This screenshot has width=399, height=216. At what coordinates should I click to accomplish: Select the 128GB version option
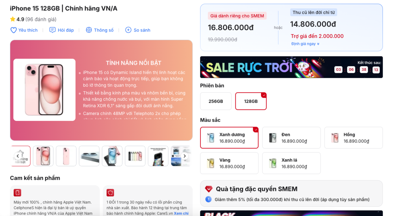pyautogui.click(x=251, y=101)
